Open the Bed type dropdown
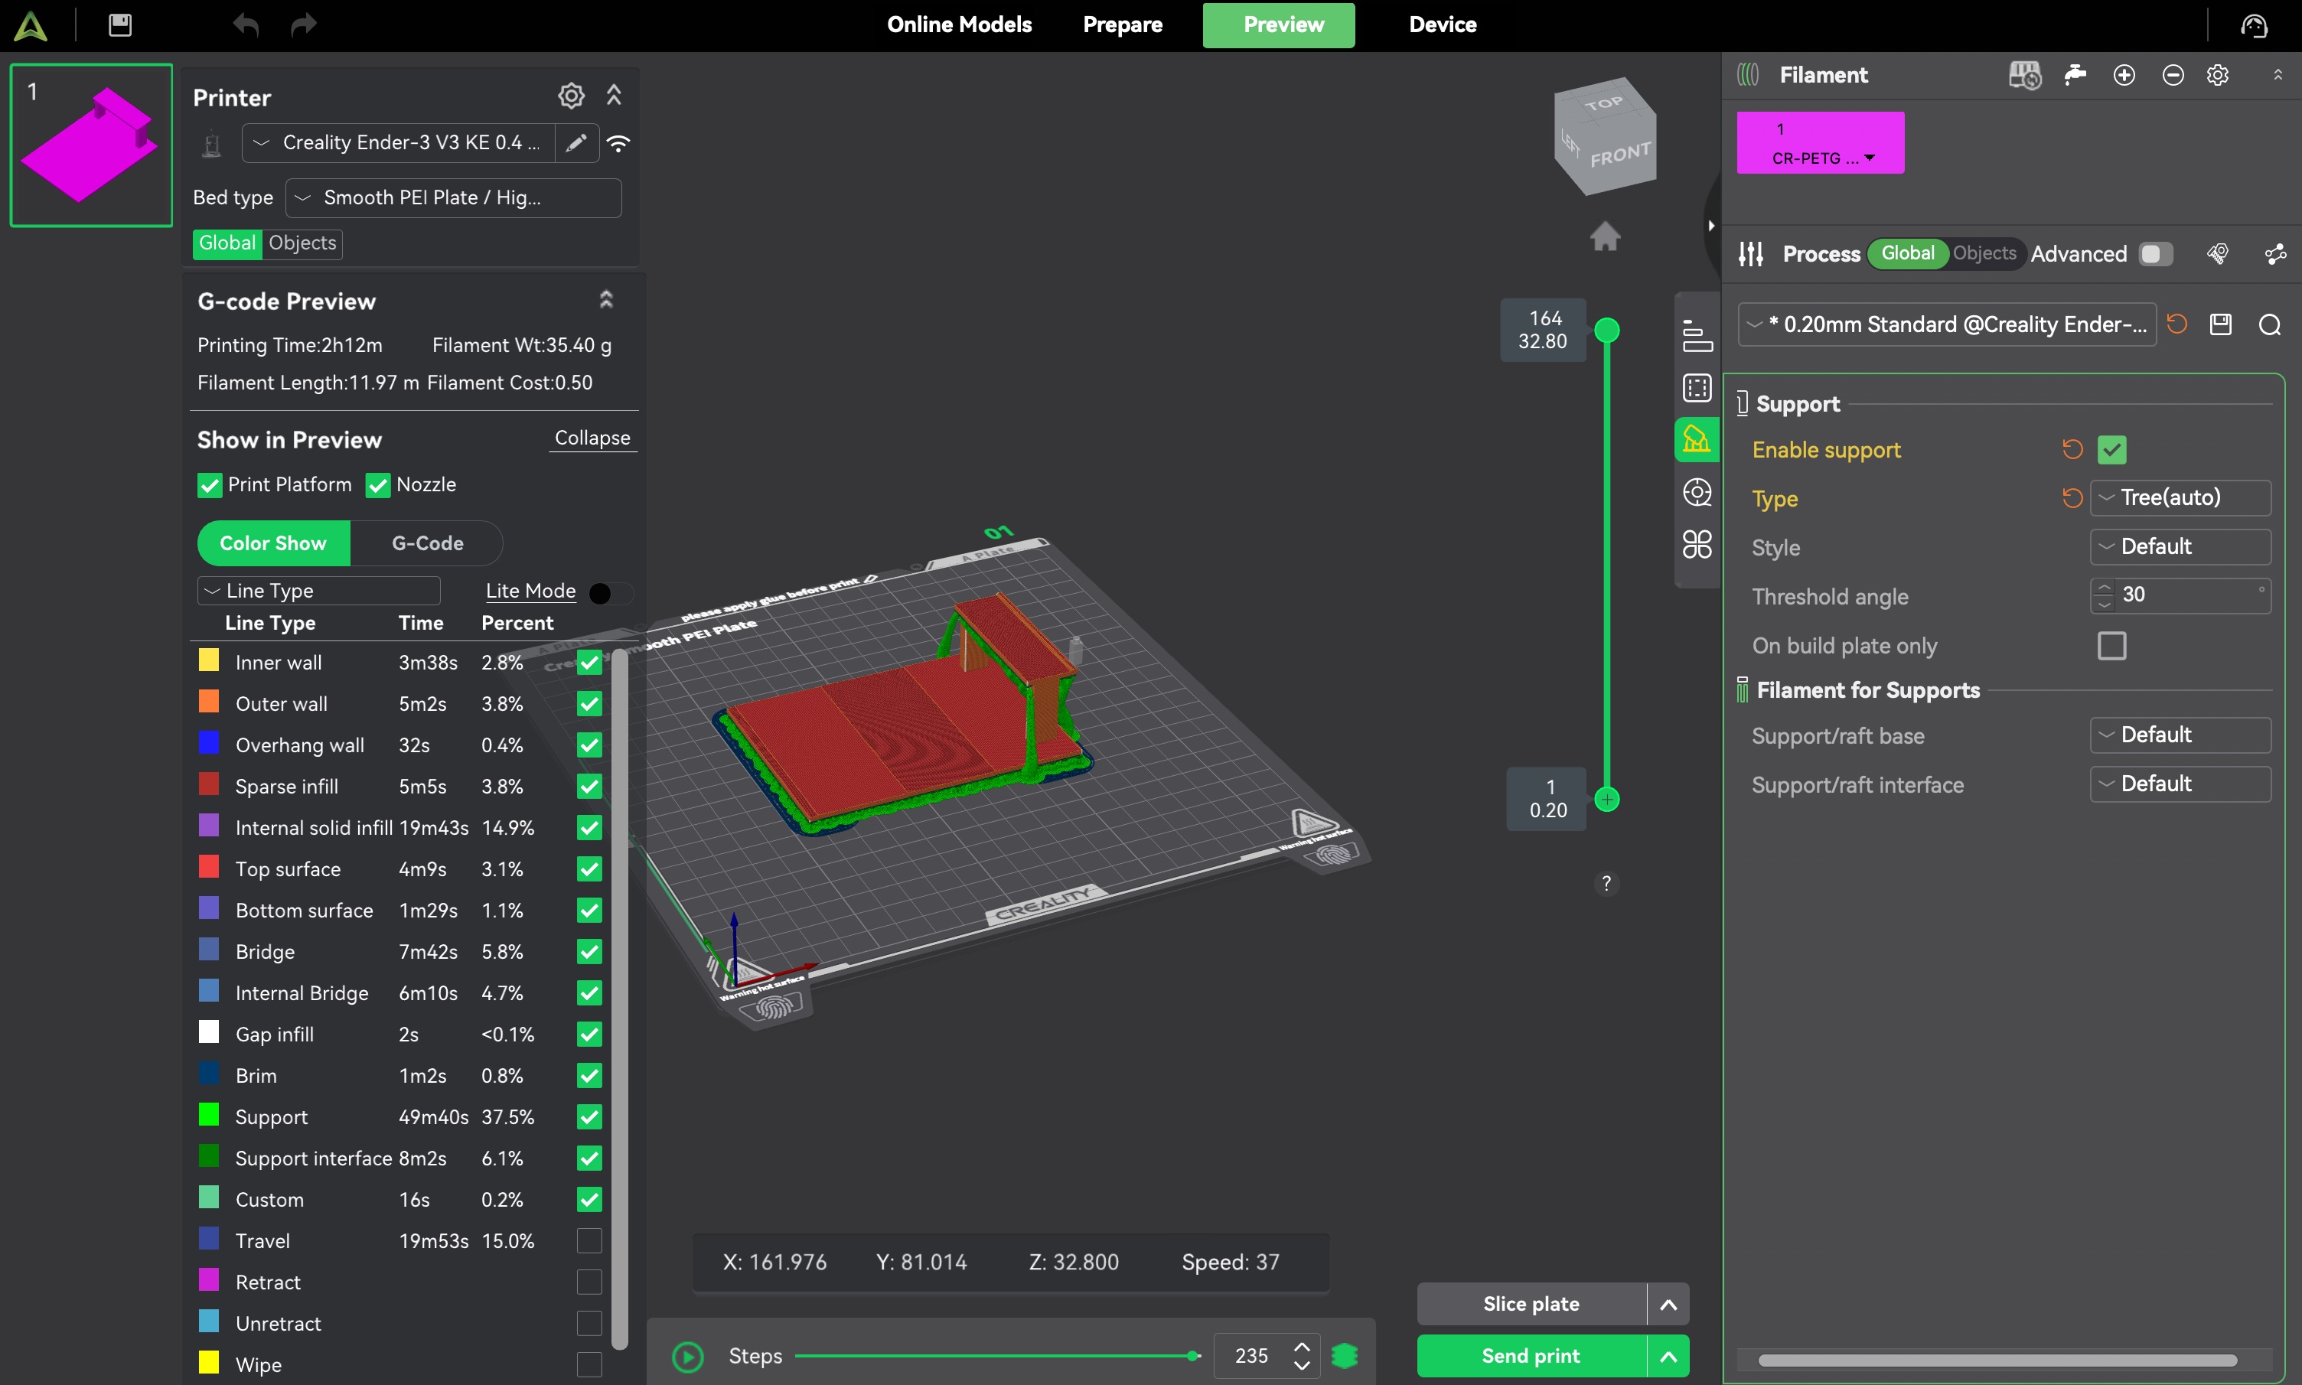The width and height of the screenshot is (2302, 1385). tap(454, 198)
